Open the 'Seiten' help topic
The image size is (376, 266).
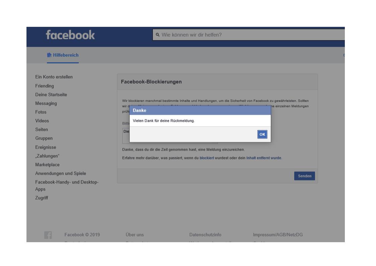[42, 129]
